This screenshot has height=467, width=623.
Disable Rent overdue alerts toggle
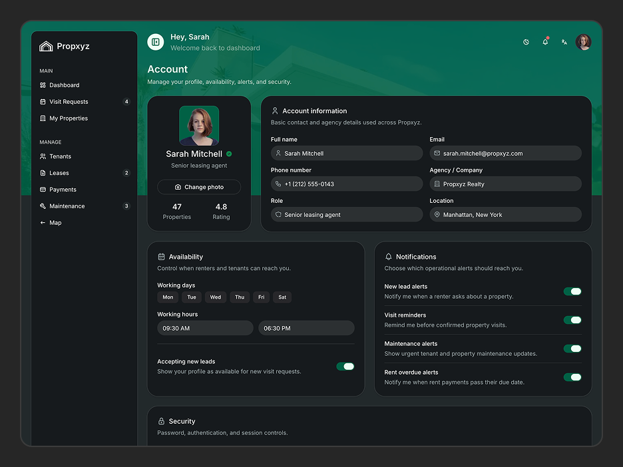coord(572,377)
